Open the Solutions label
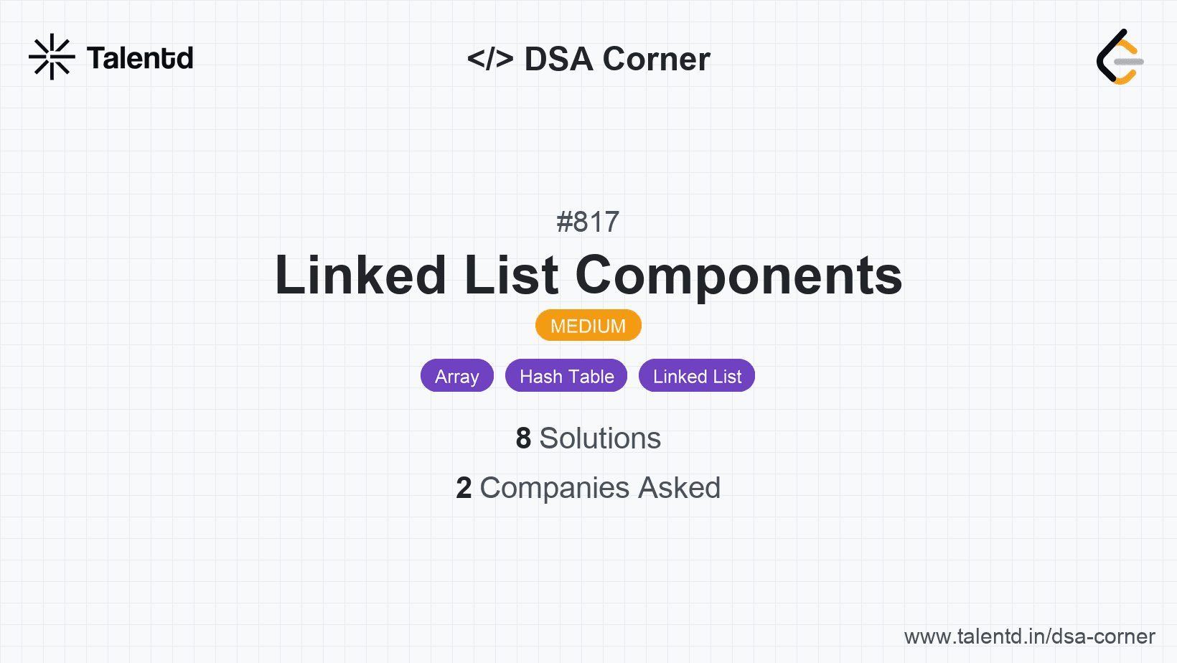 600,438
